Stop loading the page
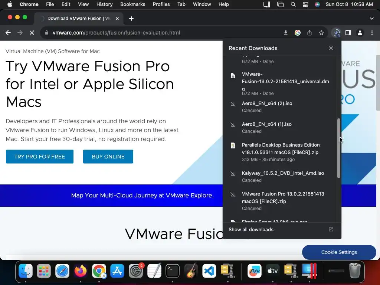This screenshot has width=380, height=285. [32, 33]
